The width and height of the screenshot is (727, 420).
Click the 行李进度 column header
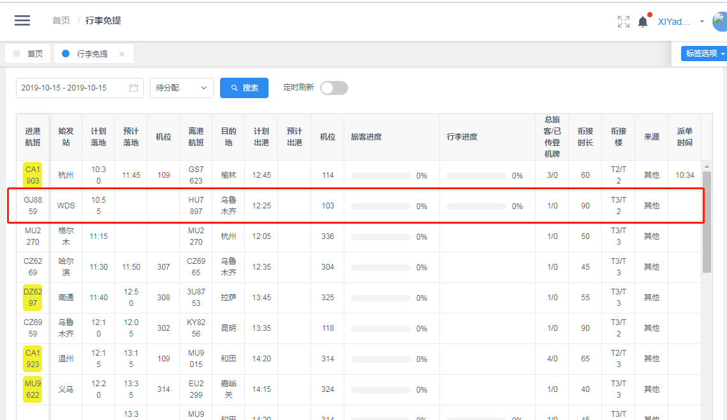click(x=487, y=137)
